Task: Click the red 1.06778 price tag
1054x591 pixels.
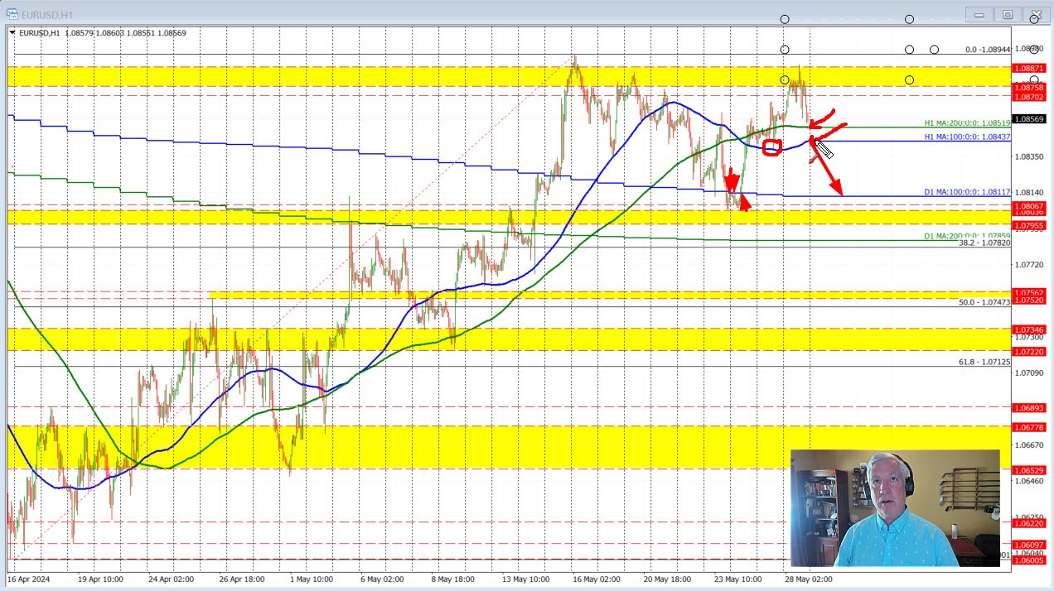Action: pyautogui.click(x=1029, y=427)
